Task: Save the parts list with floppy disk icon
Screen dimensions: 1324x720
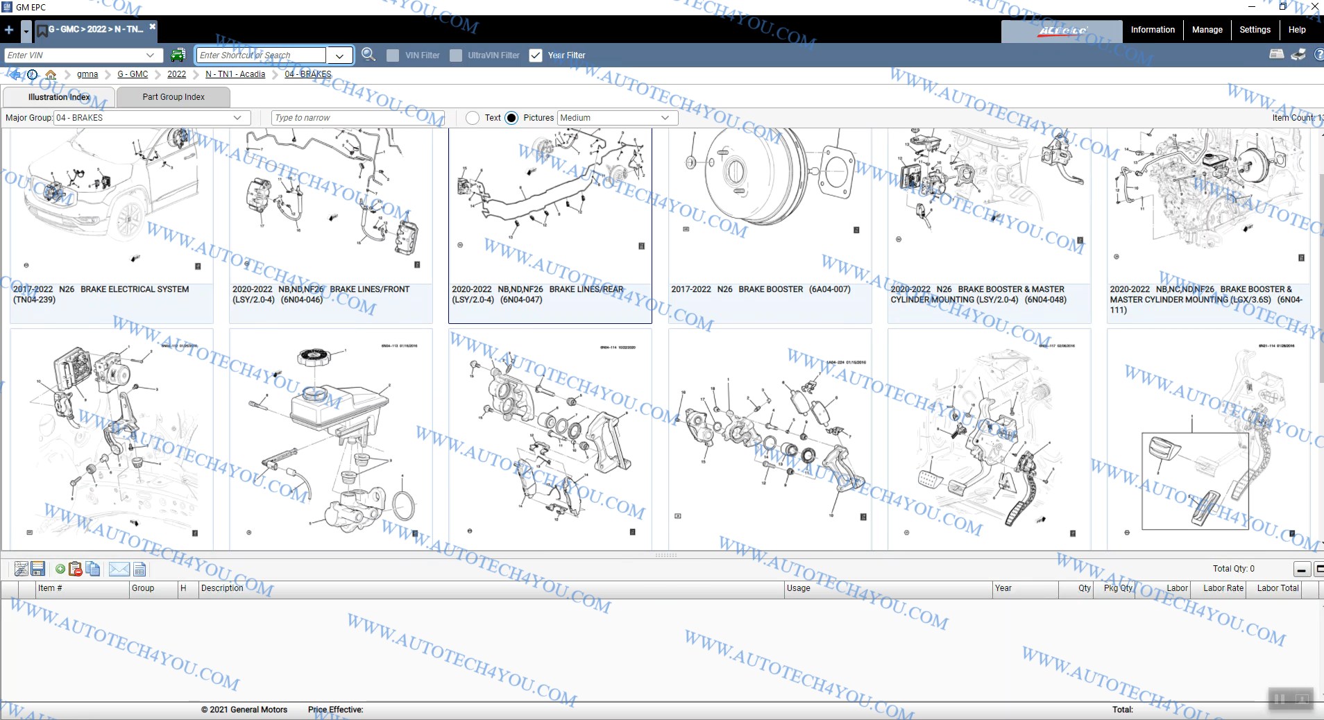Action: coord(38,569)
